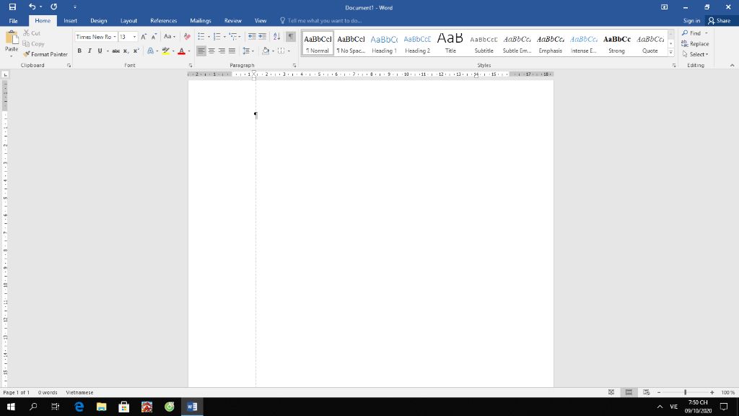739x416 pixels.
Task: Click the zoom slider handle
Action: pos(686,392)
